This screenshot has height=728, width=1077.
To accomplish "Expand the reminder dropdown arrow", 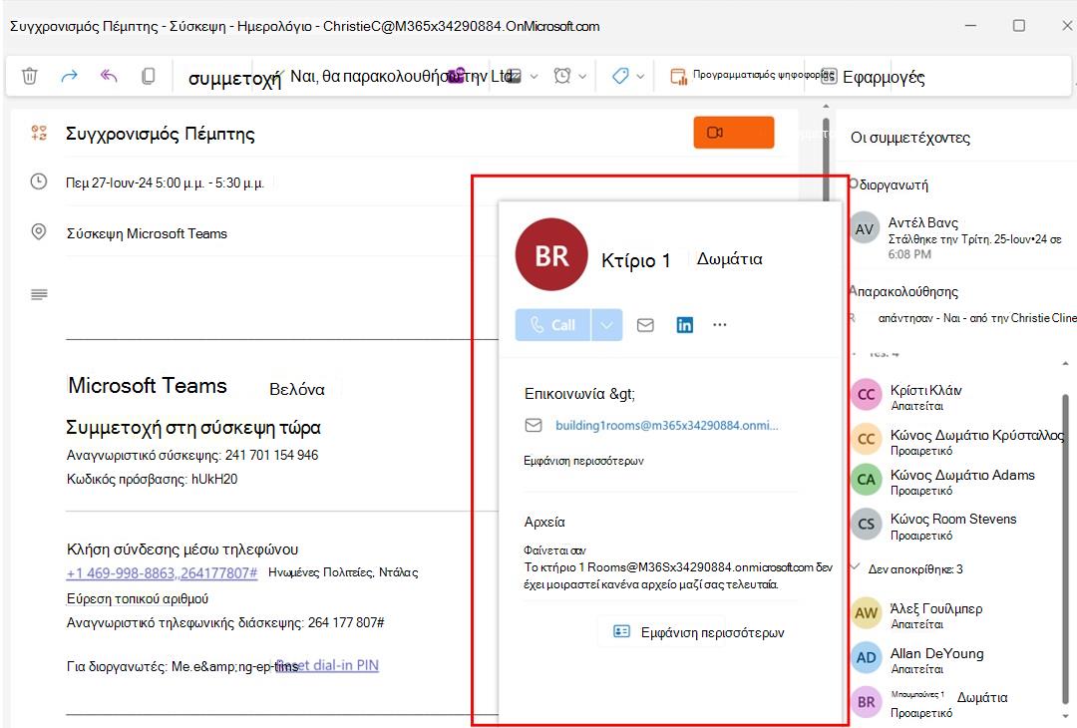I will pyautogui.click(x=582, y=76).
